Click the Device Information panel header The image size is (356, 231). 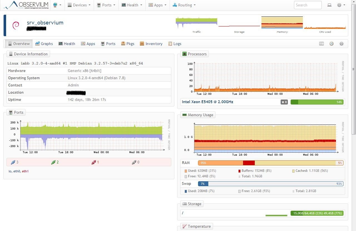click(28, 54)
